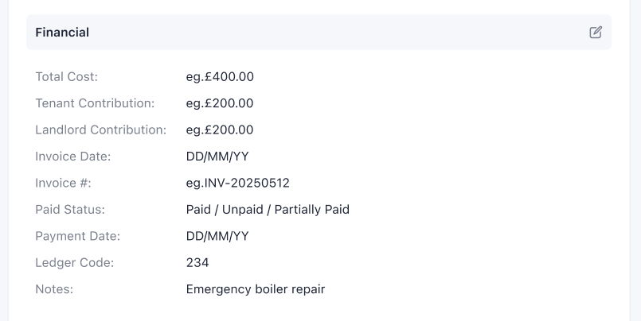Click the Ledger Code label

click(x=75, y=262)
